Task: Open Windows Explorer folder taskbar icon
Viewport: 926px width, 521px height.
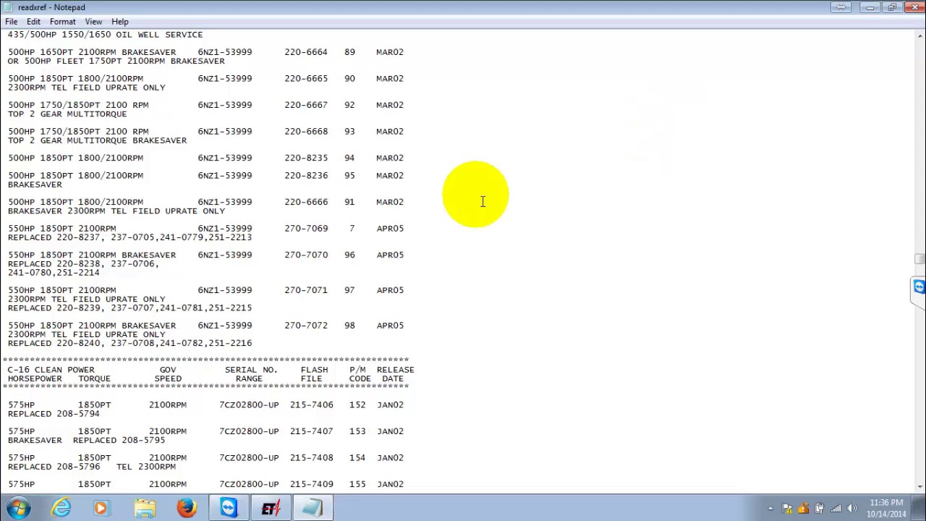Action: click(144, 508)
